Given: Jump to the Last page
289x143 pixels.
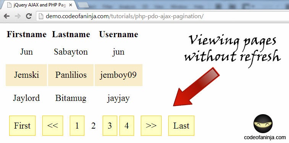Looking at the screenshot, I should click(181, 126).
